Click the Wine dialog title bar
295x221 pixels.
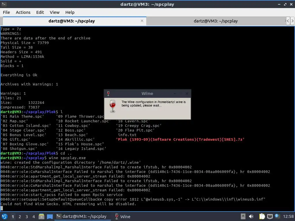point(147,94)
